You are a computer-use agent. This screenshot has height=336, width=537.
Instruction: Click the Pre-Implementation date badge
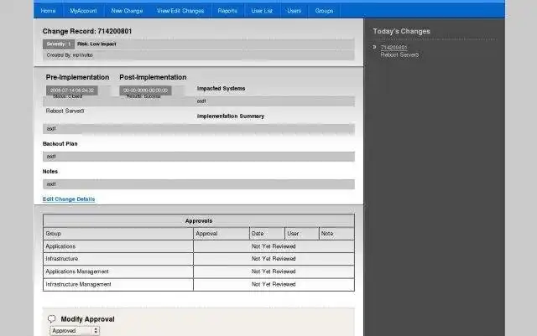(72, 90)
